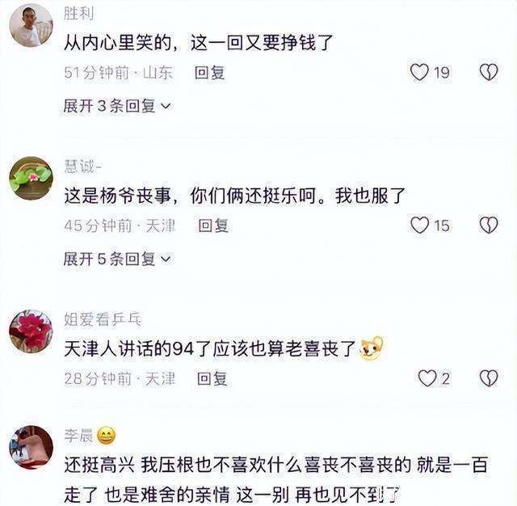Dislike 胜利's comment via broken heart

pyautogui.click(x=488, y=72)
